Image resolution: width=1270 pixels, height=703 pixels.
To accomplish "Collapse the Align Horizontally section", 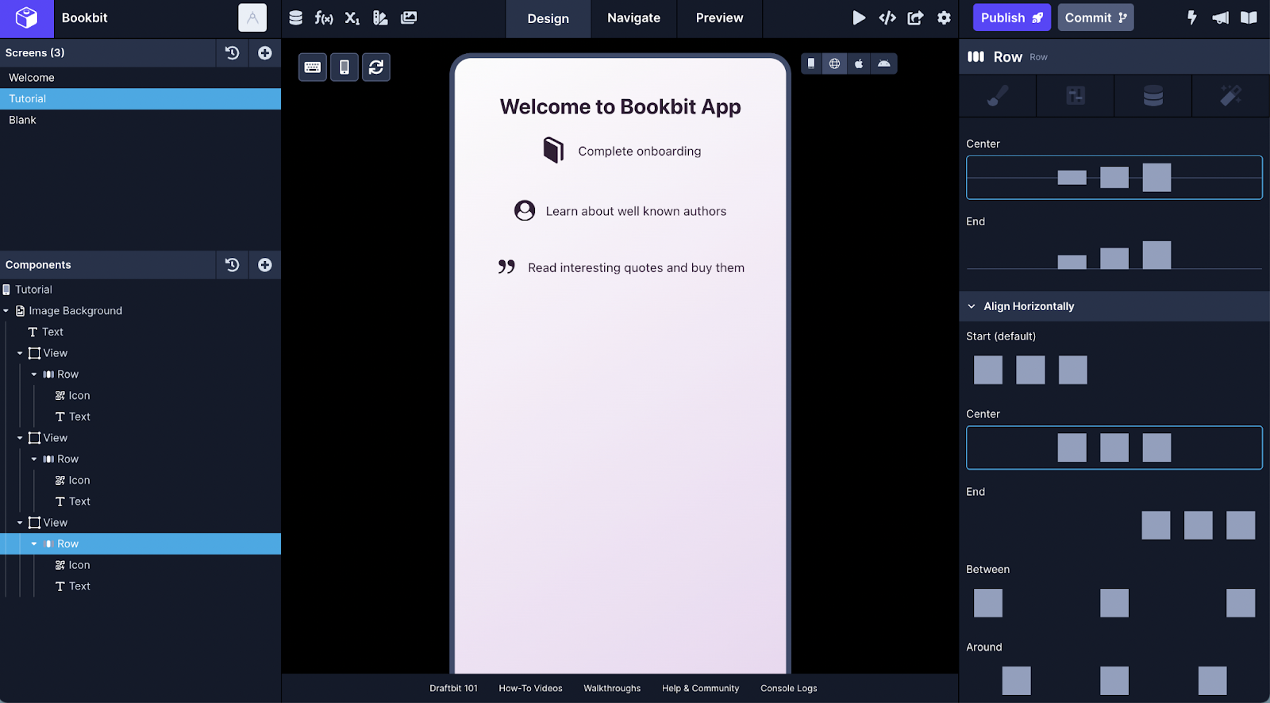I will [972, 306].
